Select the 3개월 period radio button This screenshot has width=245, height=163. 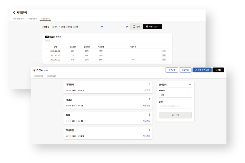coord(67,27)
